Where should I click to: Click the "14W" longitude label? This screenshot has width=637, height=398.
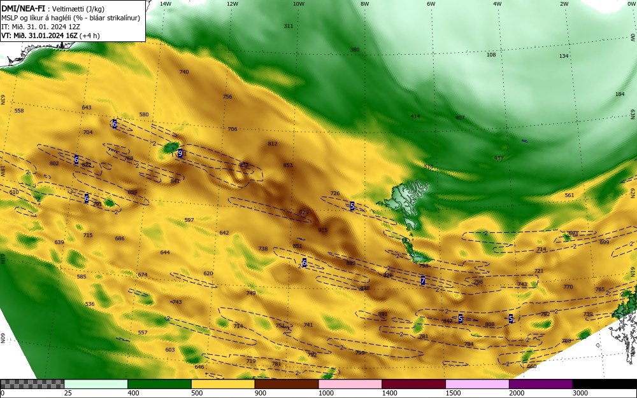(166, 4)
